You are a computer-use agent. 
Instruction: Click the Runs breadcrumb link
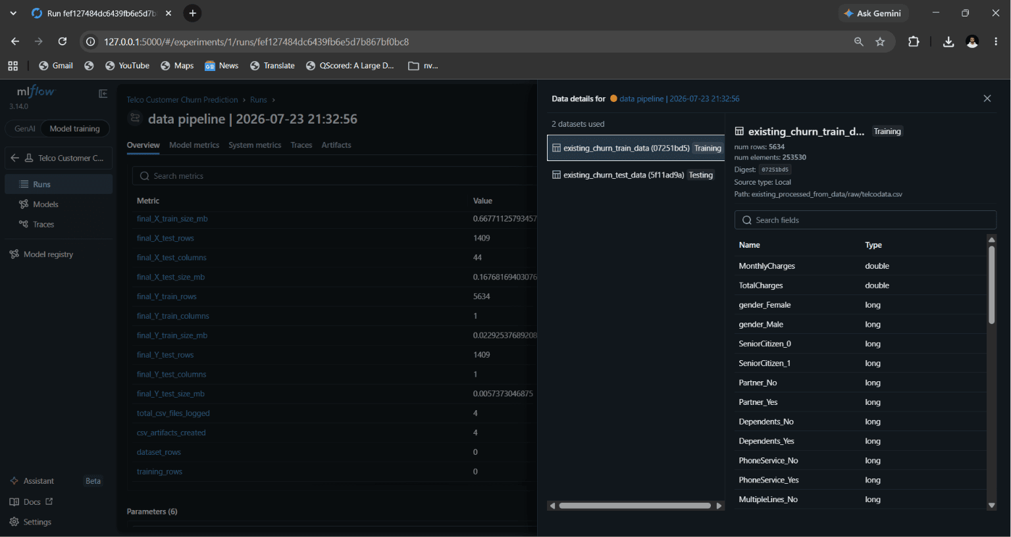coord(259,100)
